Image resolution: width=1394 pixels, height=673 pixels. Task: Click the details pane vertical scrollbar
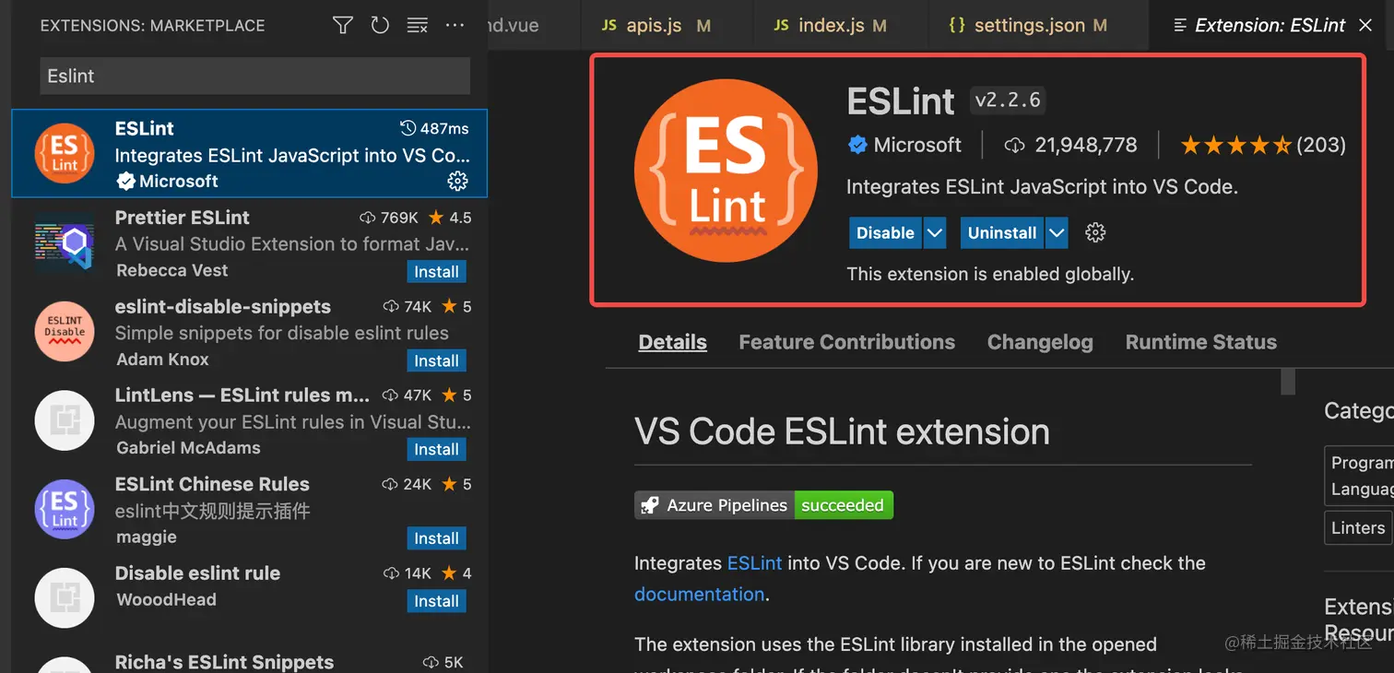pos(1288,382)
